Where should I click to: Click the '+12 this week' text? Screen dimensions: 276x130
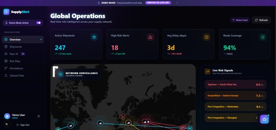pyautogui.click(x=65, y=54)
